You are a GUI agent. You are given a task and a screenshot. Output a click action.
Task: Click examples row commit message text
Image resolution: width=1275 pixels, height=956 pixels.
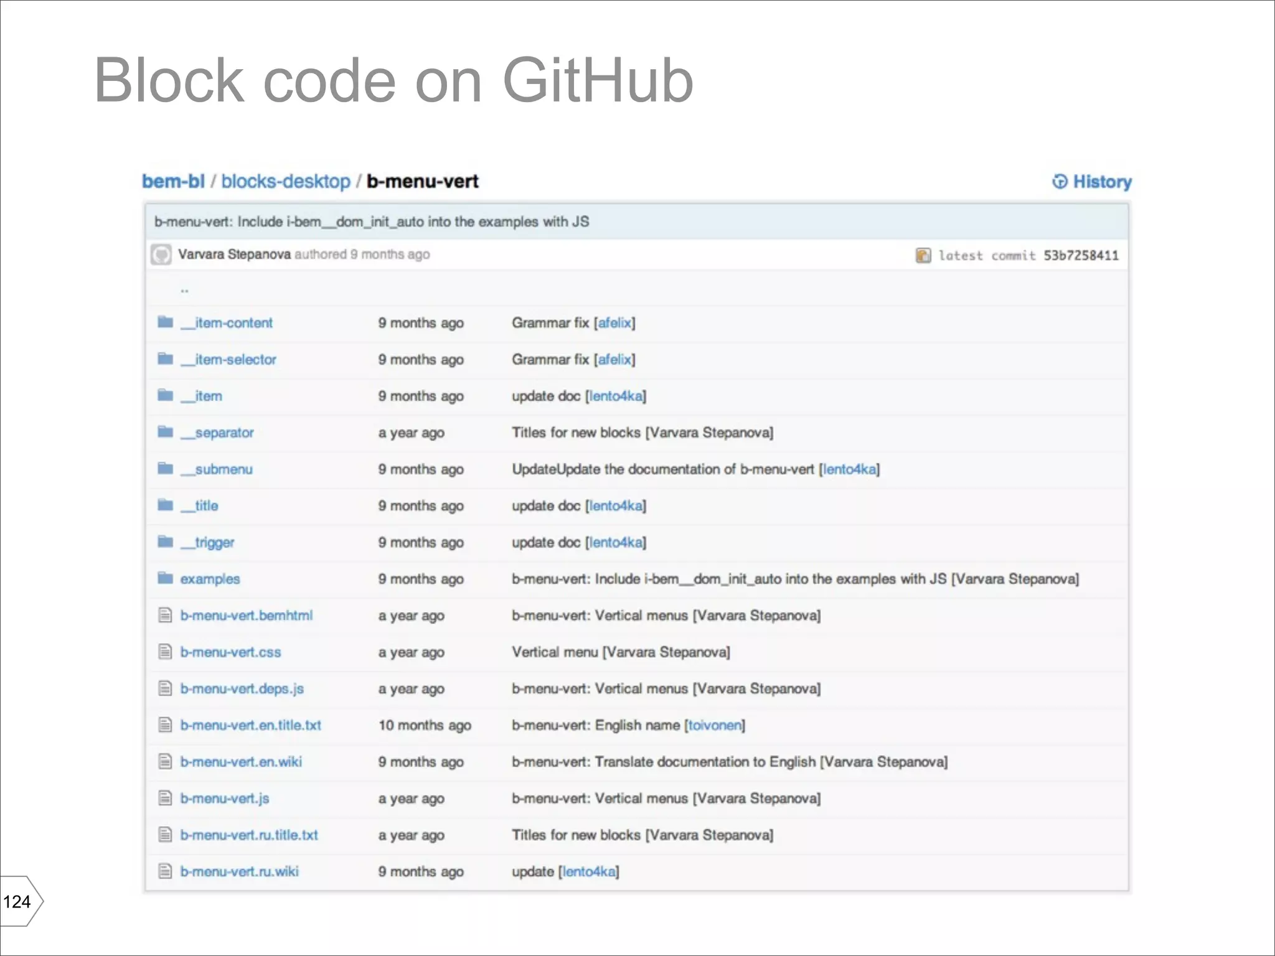point(795,579)
